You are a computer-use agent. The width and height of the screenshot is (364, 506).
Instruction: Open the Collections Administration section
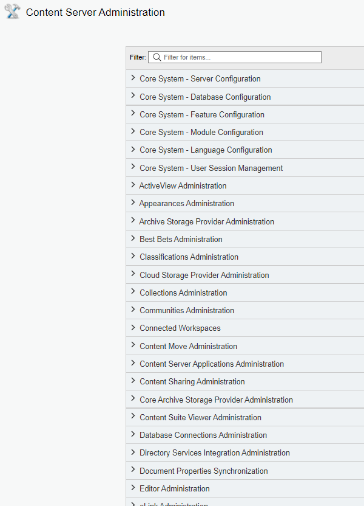point(183,293)
